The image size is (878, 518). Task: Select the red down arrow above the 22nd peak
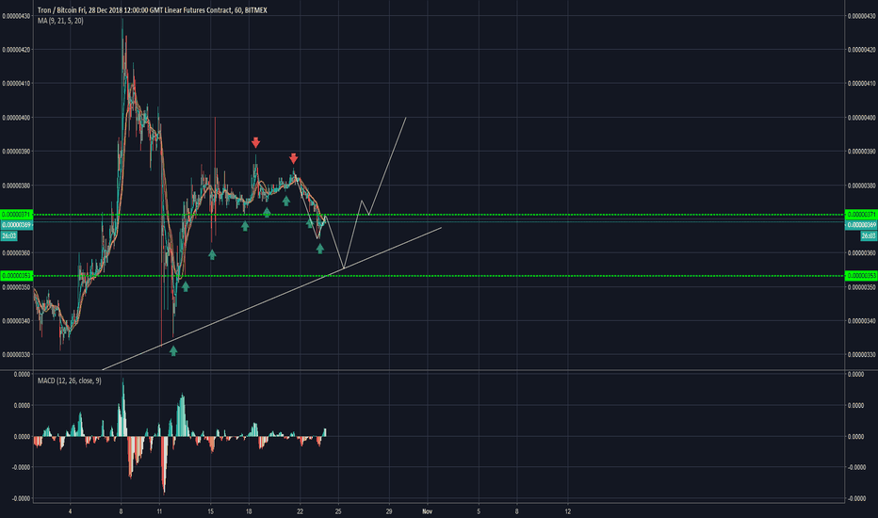click(x=293, y=158)
